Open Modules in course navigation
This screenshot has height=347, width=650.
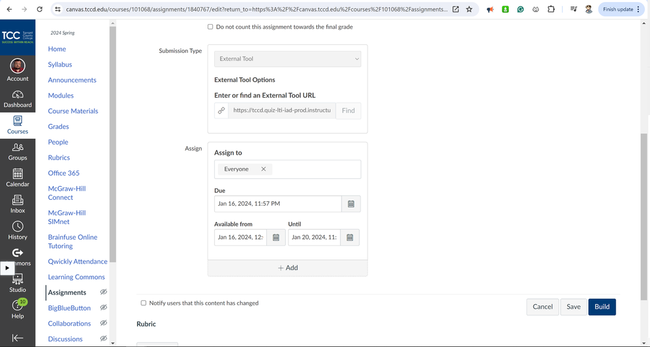(x=61, y=96)
